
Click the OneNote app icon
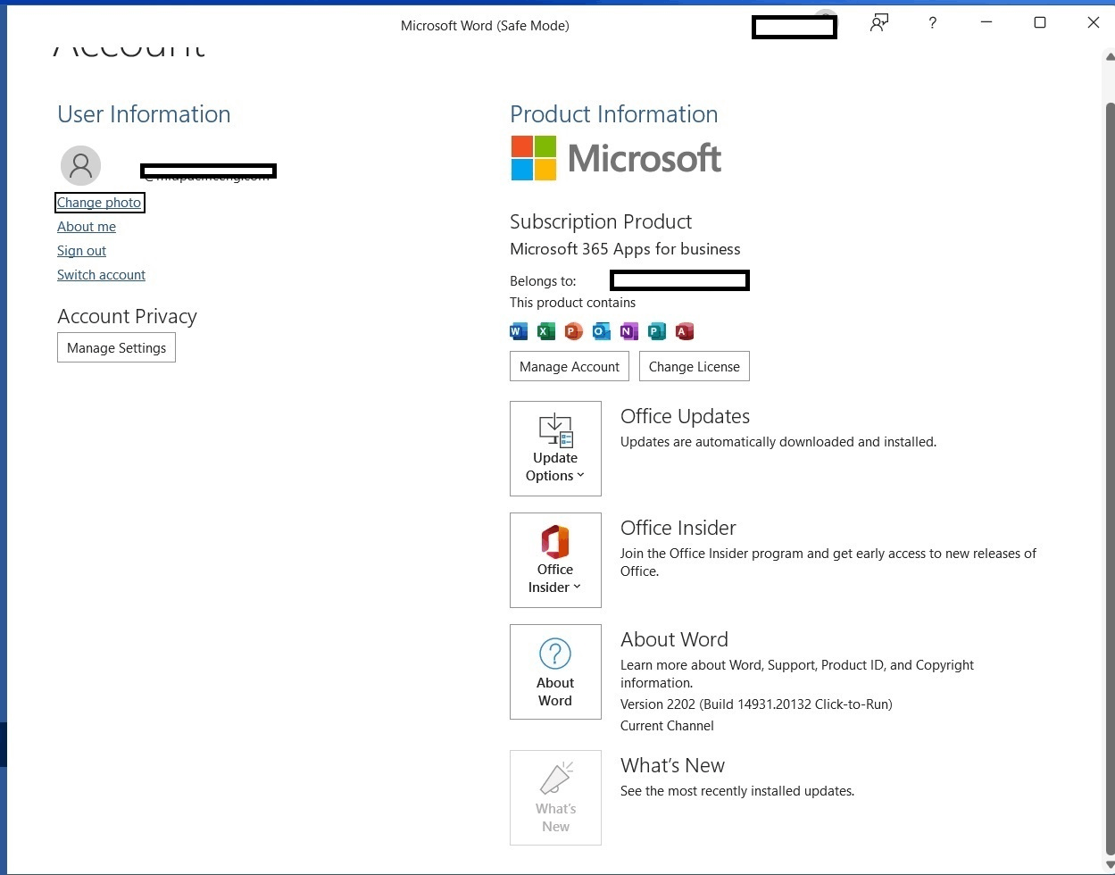(629, 332)
